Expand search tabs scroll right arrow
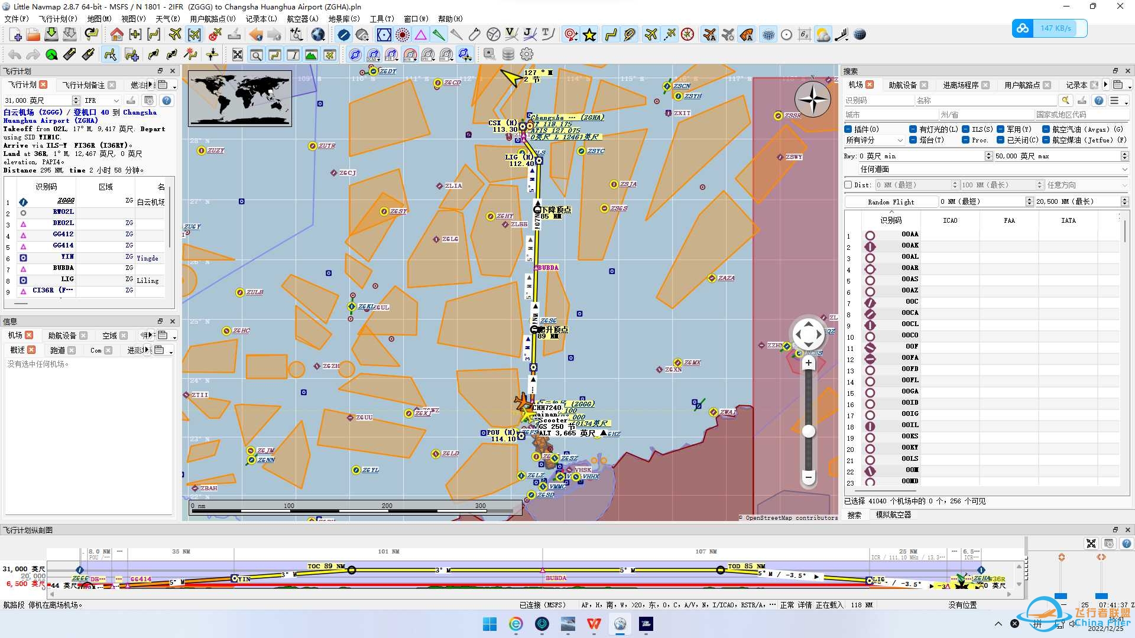 [1105, 84]
